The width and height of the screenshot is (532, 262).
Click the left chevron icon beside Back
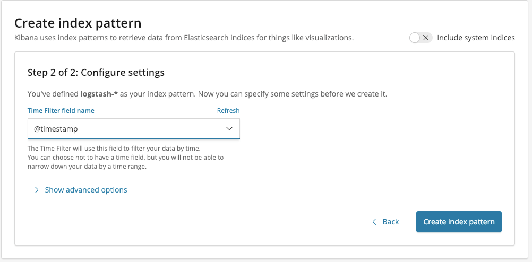(x=374, y=222)
